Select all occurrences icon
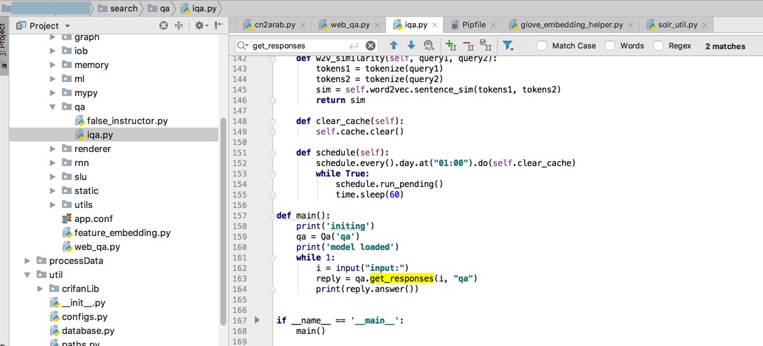 coord(485,46)
